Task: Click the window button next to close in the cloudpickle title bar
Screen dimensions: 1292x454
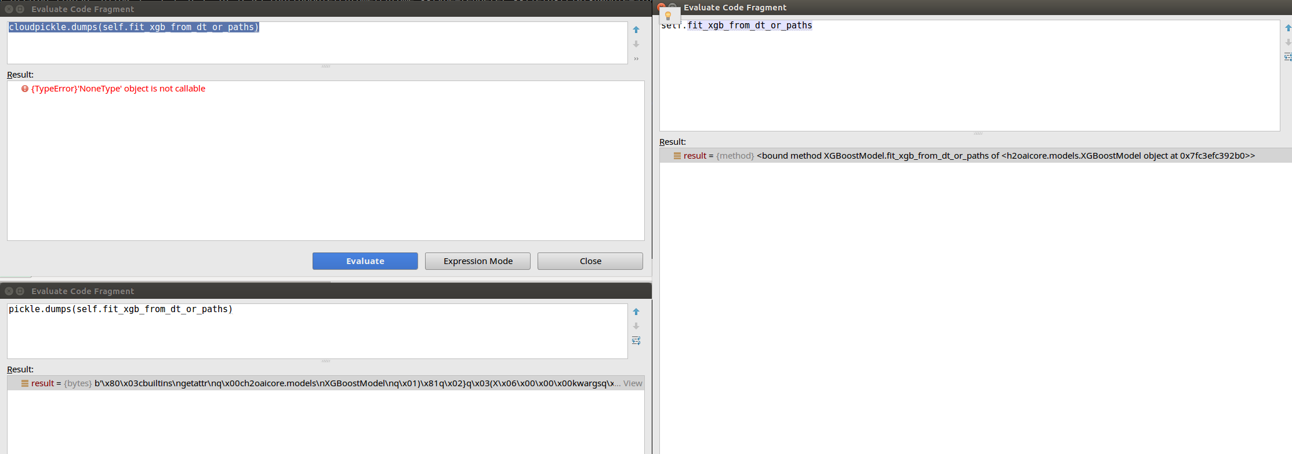Action: 20,9
